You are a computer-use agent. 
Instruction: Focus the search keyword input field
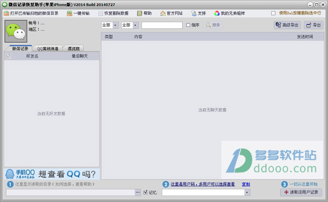[x=162, y=25]
